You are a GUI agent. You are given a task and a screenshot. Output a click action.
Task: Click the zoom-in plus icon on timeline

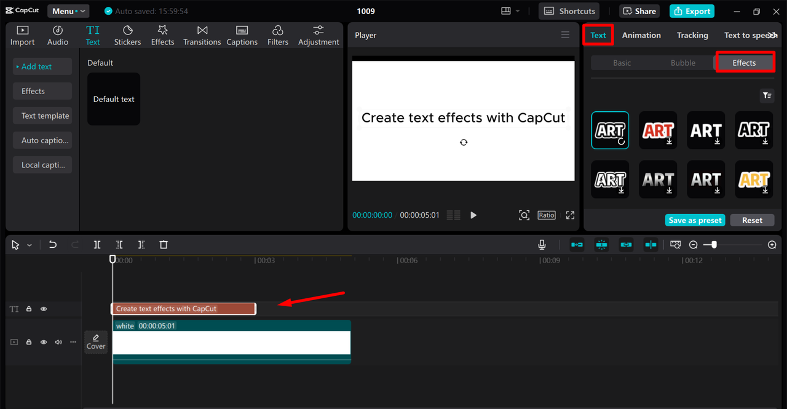coord(772,245)
